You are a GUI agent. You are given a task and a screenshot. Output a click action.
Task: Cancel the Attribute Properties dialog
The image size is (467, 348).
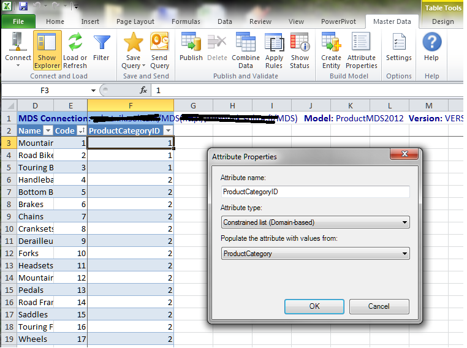pyautogui.click(x=378, y=306)
